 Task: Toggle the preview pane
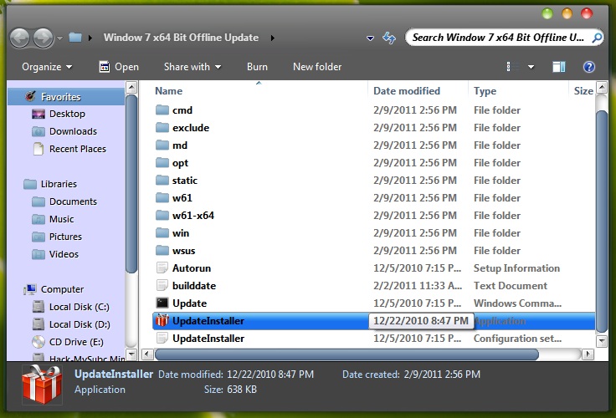(x=558, y=67)
